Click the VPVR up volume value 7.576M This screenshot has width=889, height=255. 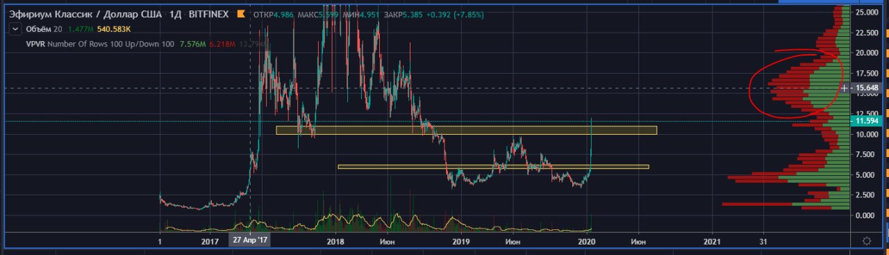click(x=192, y=44)
